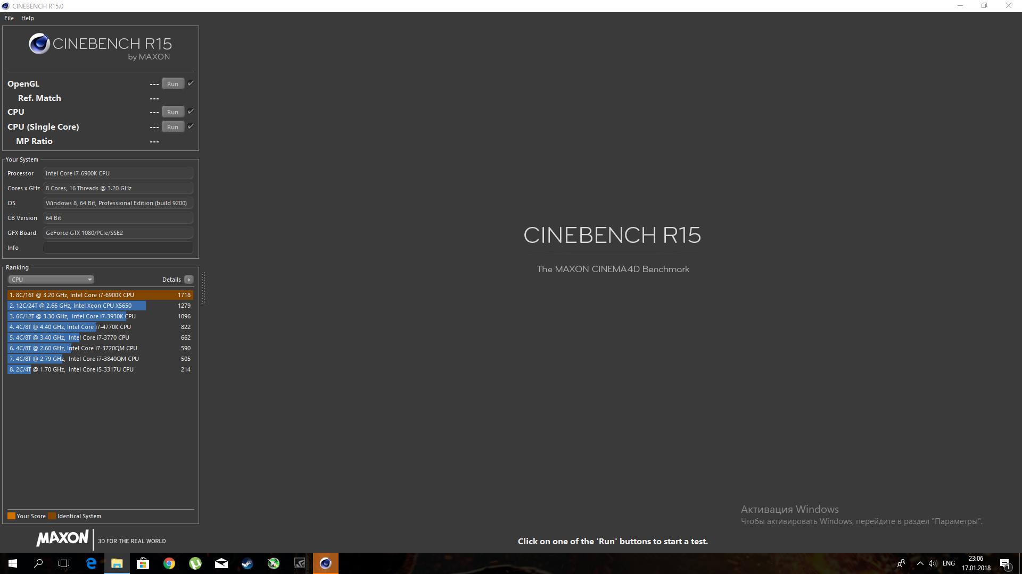Click the Info text field
The width and height of the screenshot is (1022, 574).
[x=118, y=248]
